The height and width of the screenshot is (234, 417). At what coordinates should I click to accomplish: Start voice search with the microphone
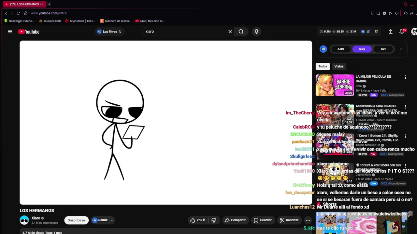256,32
